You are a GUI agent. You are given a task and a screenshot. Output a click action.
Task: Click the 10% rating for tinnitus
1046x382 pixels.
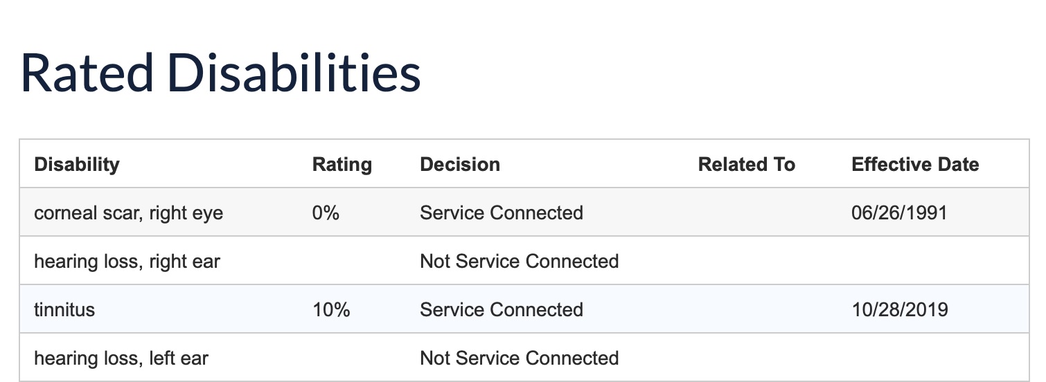click(x=331, y=309)
